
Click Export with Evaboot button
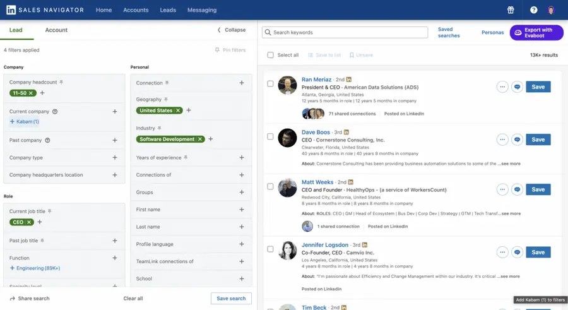[x=536, y=33]
